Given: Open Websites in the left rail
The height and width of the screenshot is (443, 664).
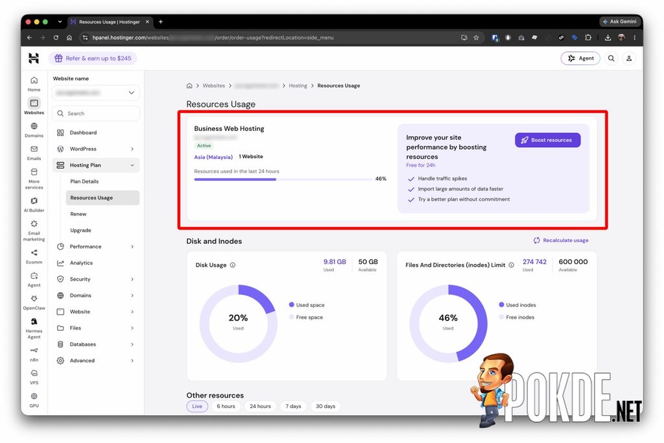Looking at the screenshot, I should [x=34, y=107].
